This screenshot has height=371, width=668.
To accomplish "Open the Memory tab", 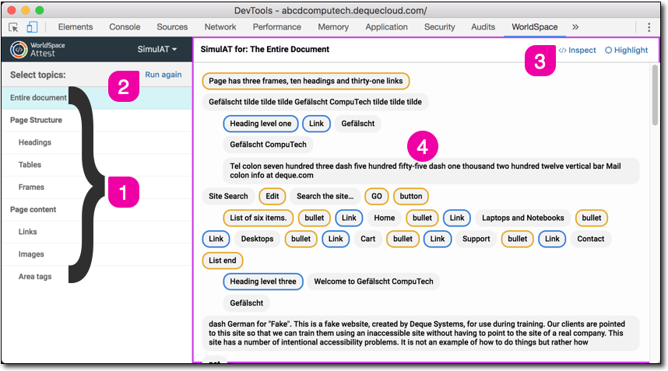I will click(333, 26).
